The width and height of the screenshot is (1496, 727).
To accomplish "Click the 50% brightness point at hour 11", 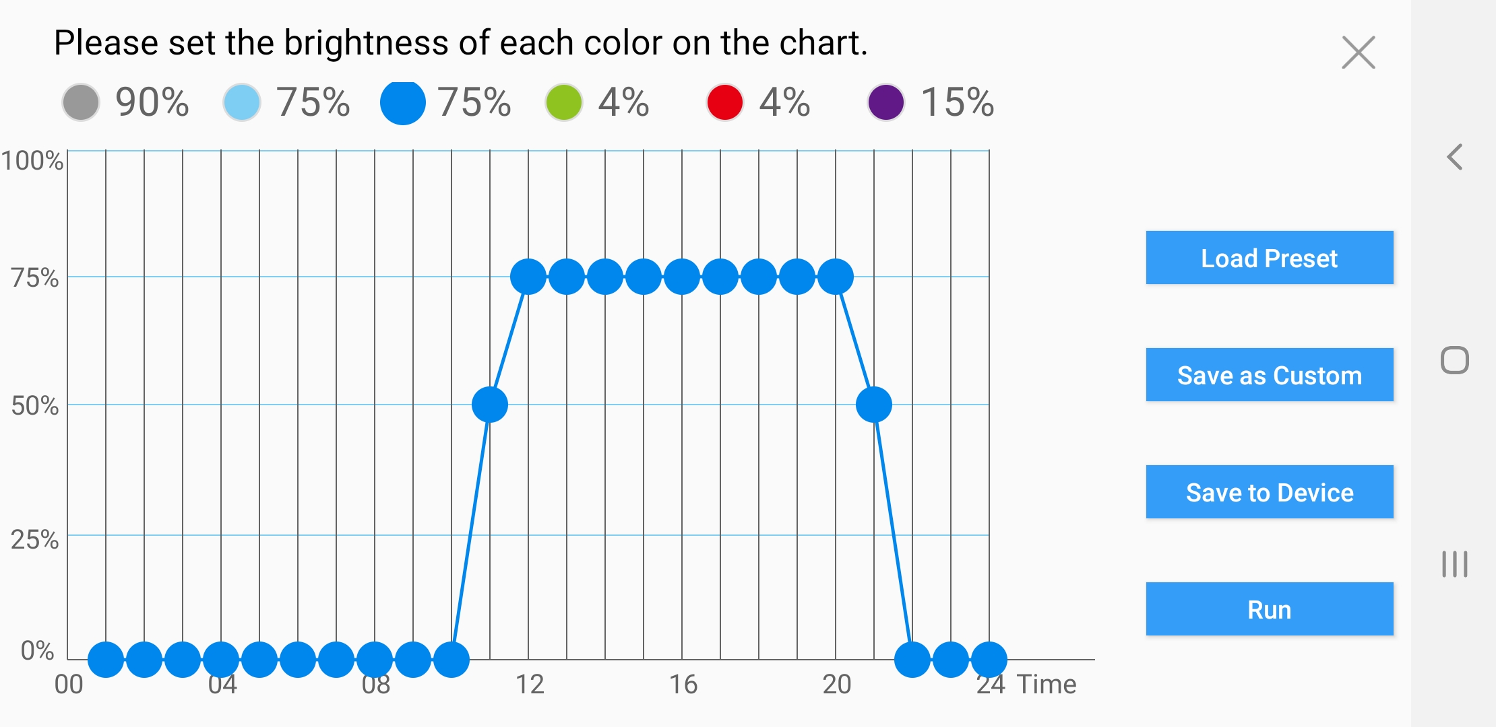I will coord(490,405).
